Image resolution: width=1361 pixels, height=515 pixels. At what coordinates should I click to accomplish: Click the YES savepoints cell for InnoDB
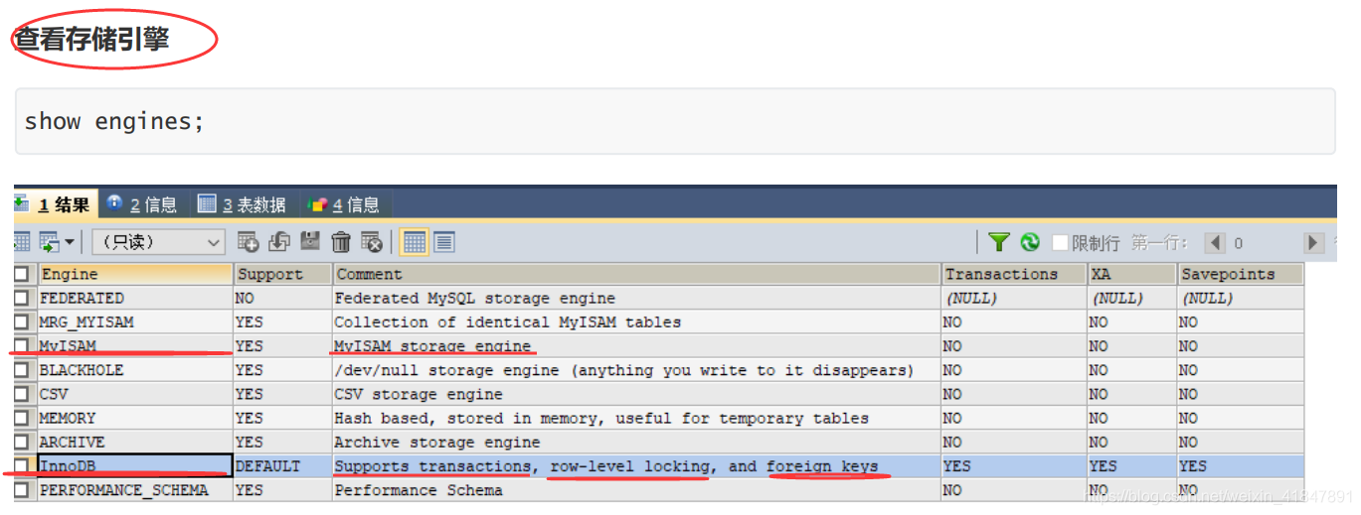(x=1240, y=465)
